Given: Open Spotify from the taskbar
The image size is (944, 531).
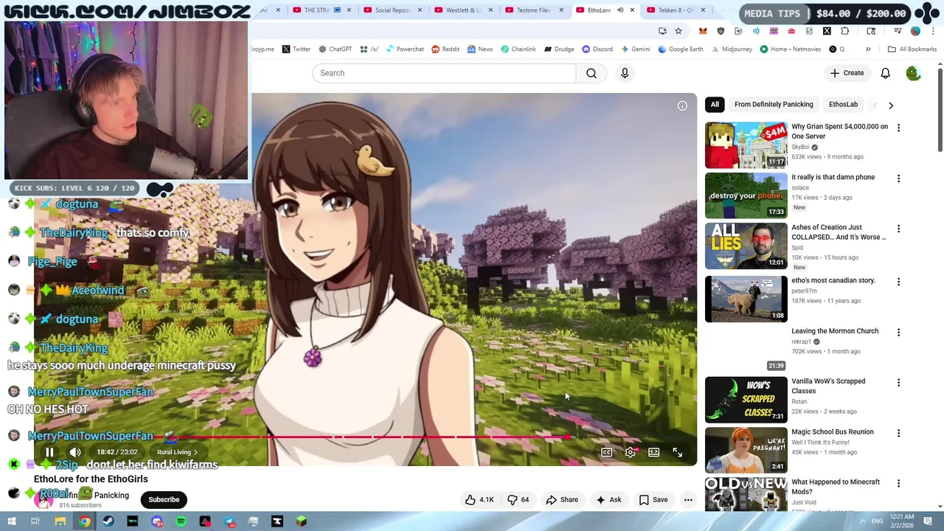Looking at the screenshot, I should pyautogui.click(x=181, y=521).
